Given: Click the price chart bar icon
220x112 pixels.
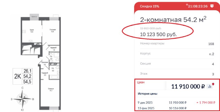Looking at the screenshot, I should click(210, 86).
